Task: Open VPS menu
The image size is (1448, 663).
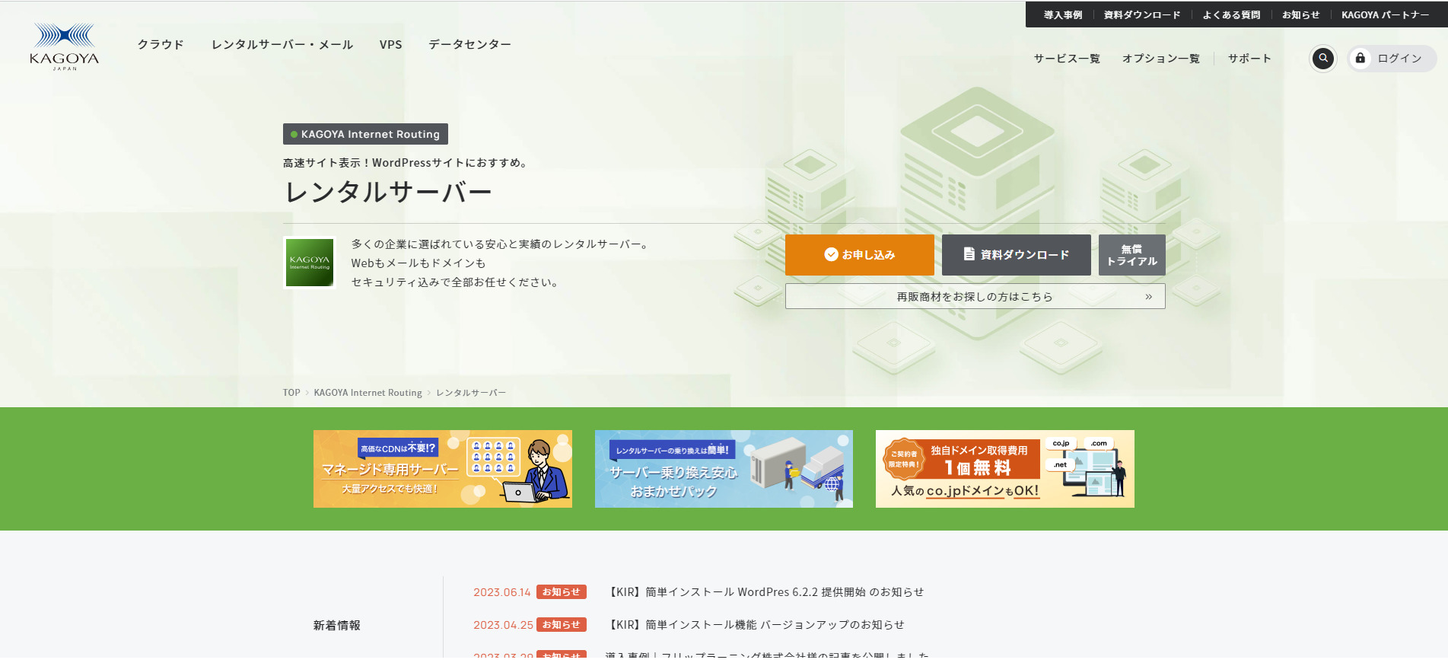Action: pyautogui.click(x=391, y=45)
